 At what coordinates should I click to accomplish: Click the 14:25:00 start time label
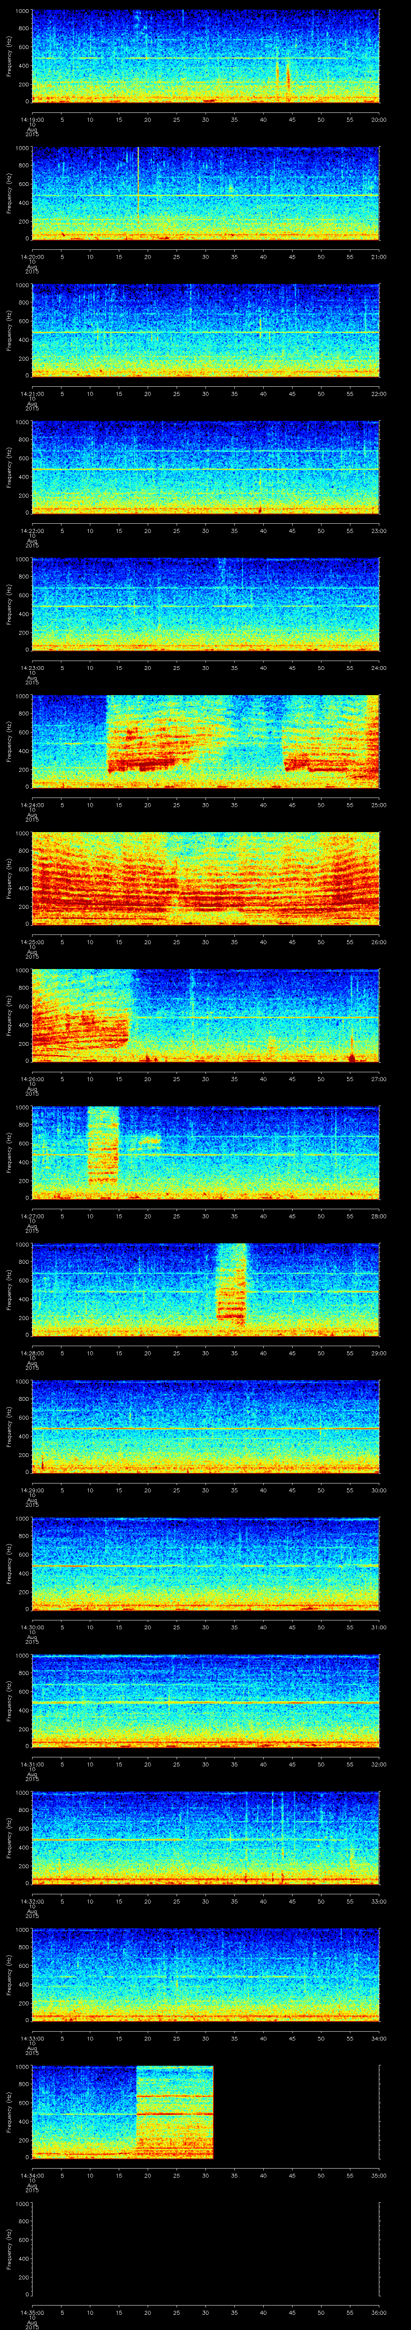(x=32, y=942)
